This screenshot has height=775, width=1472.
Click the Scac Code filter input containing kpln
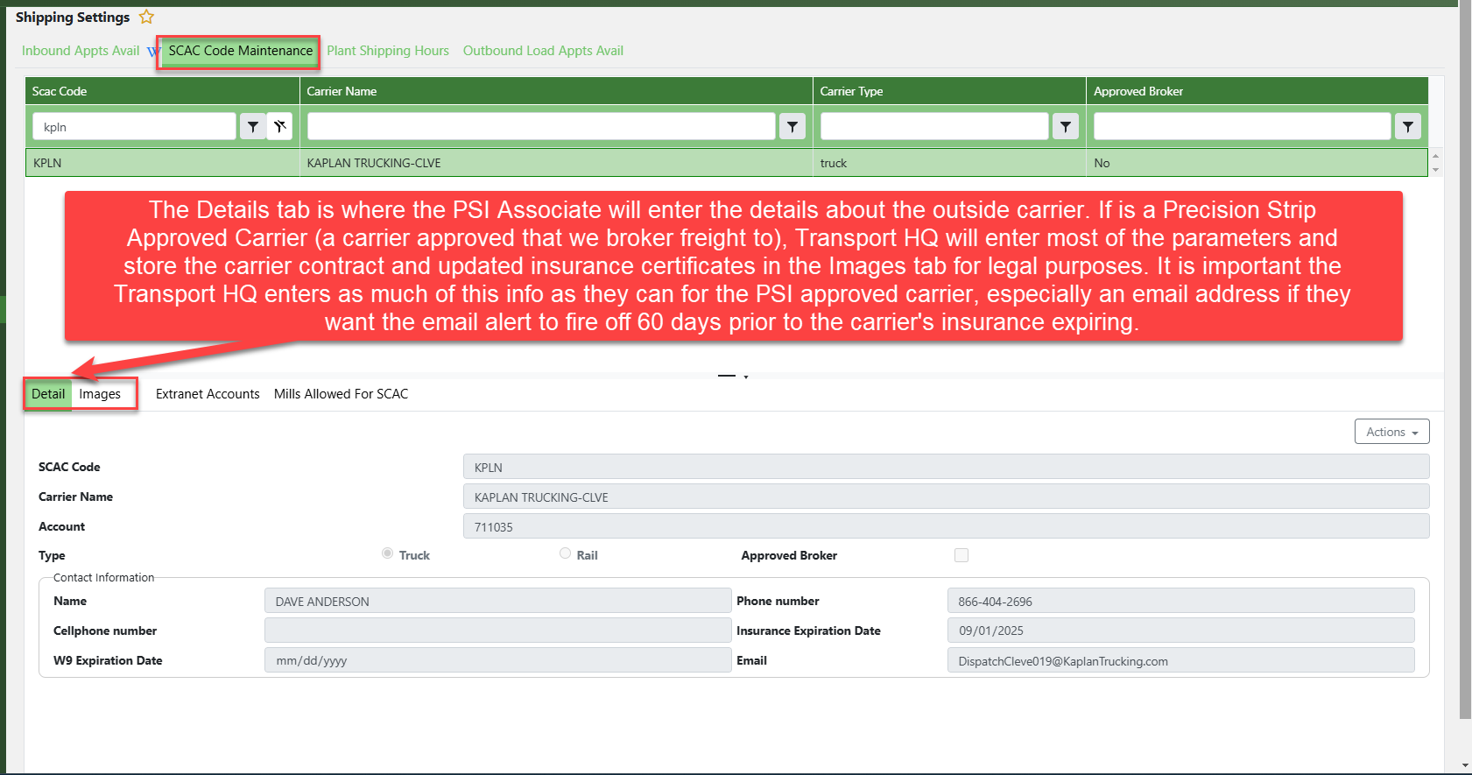pyautogui.click(x=134, y=127)
